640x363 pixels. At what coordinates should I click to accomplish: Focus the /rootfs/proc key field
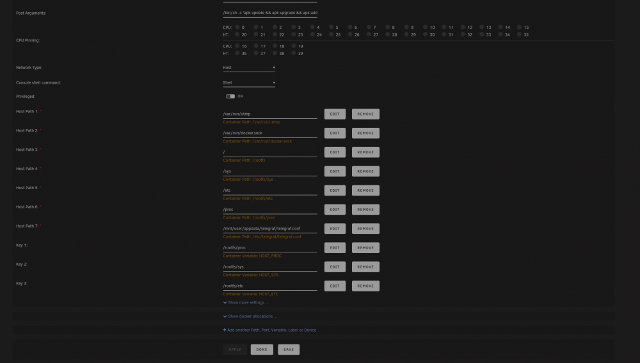(x=270, y=248)
